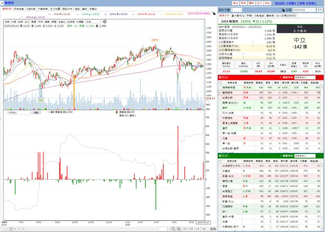Open the 關鍵券商 dropdown in 賣方15

point(305,156)
